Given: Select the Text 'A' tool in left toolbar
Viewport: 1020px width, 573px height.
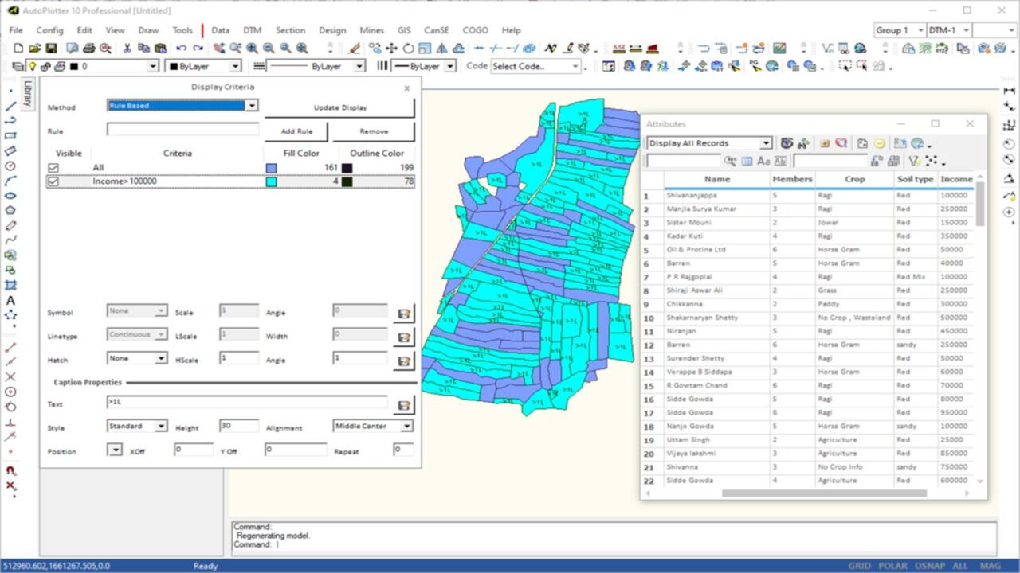Looking at the screenshot, I should tap(11, 300).
